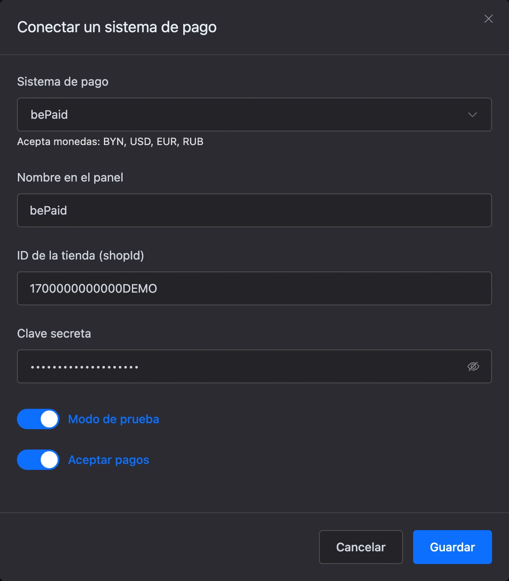
Task: Click the Nombre en el panel label
Action: click(x=70, y=177)
